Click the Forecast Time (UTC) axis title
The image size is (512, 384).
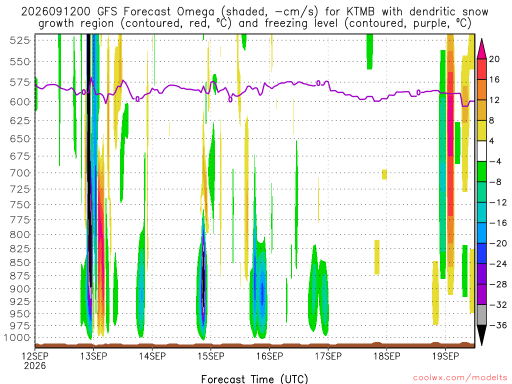click(254, 379)
